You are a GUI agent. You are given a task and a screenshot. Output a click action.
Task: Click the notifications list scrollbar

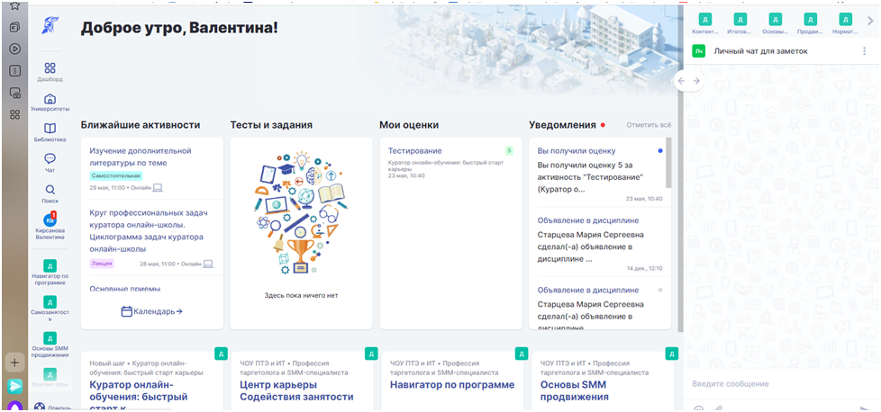point(668,162)
